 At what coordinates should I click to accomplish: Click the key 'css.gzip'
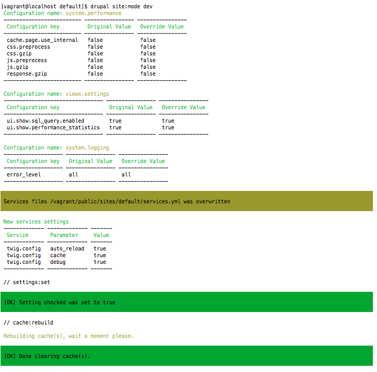pyautogui.click(x=19, y=54)
